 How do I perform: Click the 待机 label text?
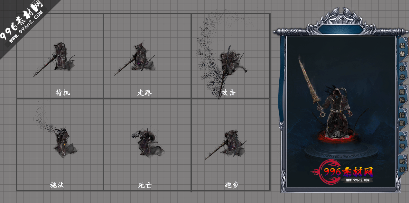[x=63, y=93]
